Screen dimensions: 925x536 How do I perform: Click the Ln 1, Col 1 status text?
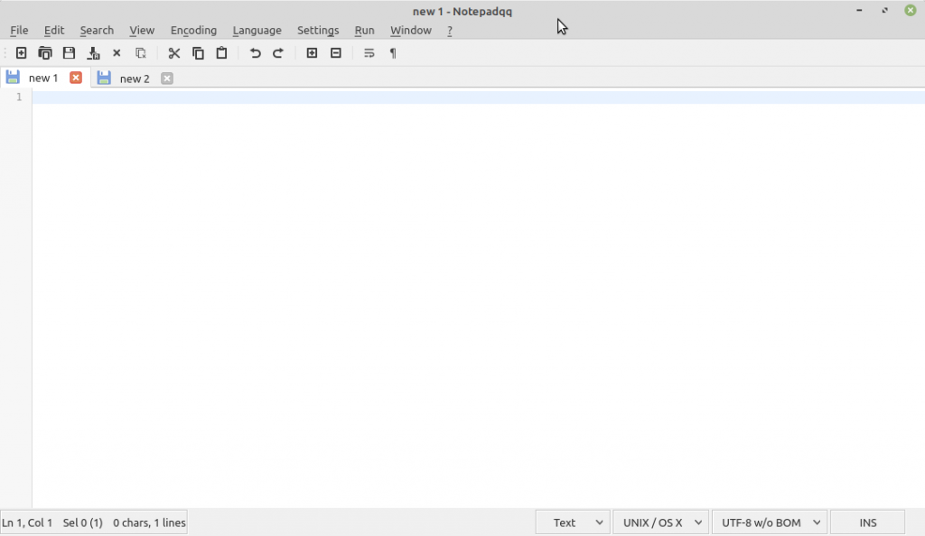[27, 522]
